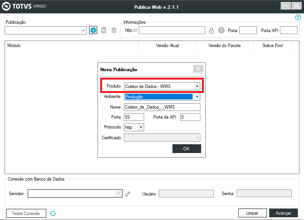Image resolution: width=304 pixels, height=220 pixels.
Task: Click the refresh arrows icon near Testar Conexão
Action: coord(53,213)
